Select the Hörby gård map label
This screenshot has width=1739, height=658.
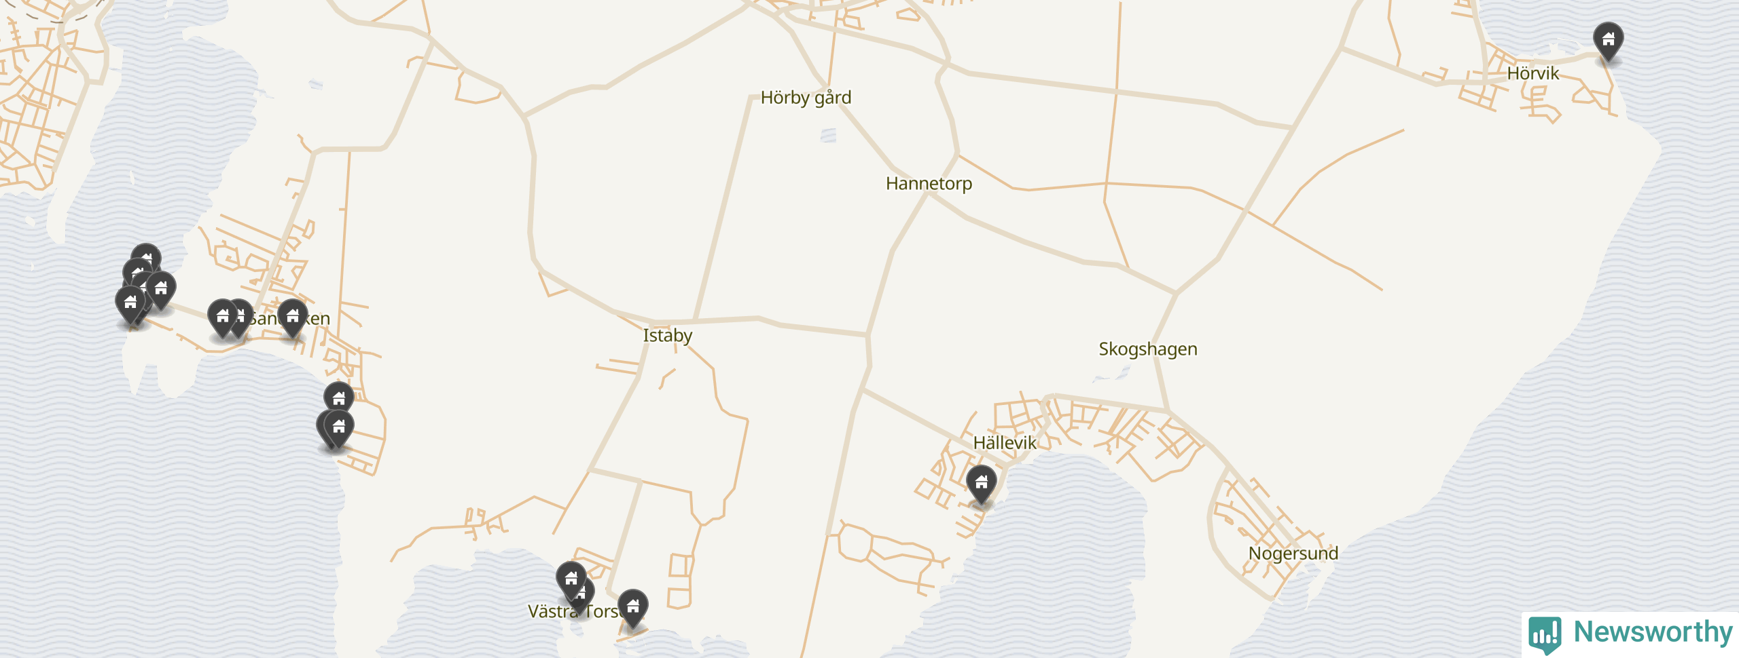tap(806, 98)
